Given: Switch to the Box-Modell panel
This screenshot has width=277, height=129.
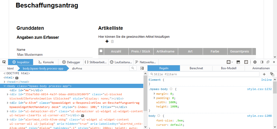Looking at the screenshot, I should 229,68.
